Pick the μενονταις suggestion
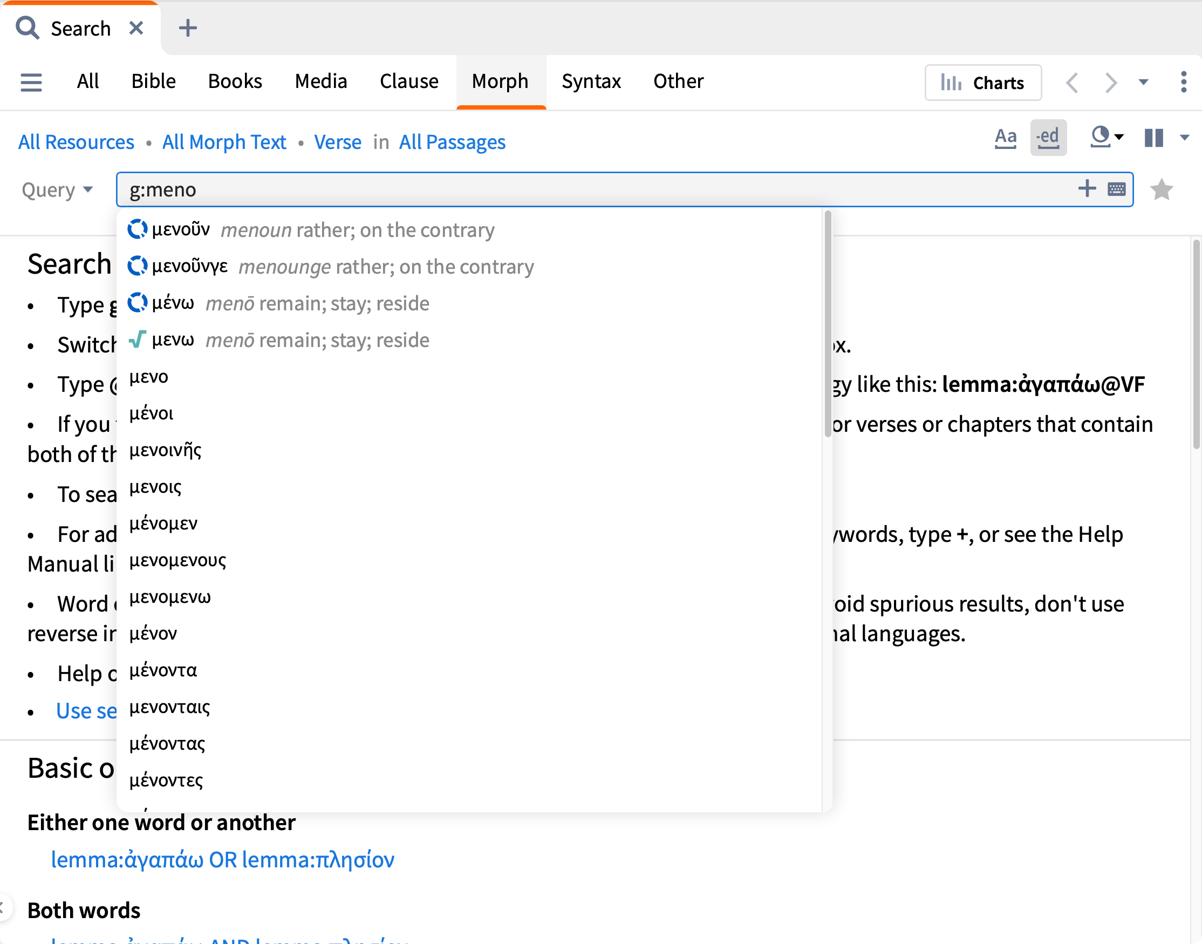The image size is (1202, 944). click(x=469, y=707)
